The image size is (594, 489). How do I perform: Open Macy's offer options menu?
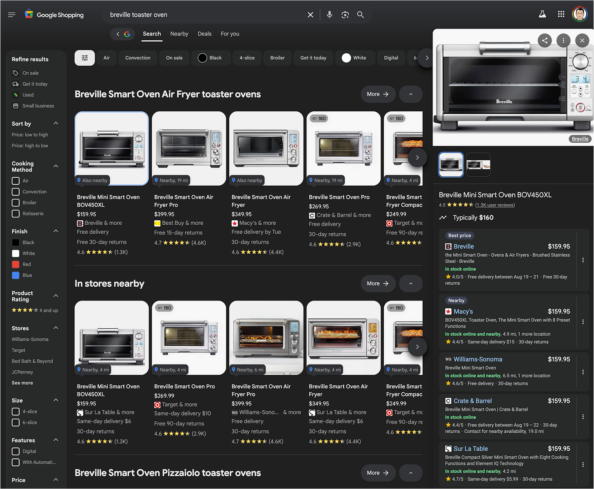(583, 322)
